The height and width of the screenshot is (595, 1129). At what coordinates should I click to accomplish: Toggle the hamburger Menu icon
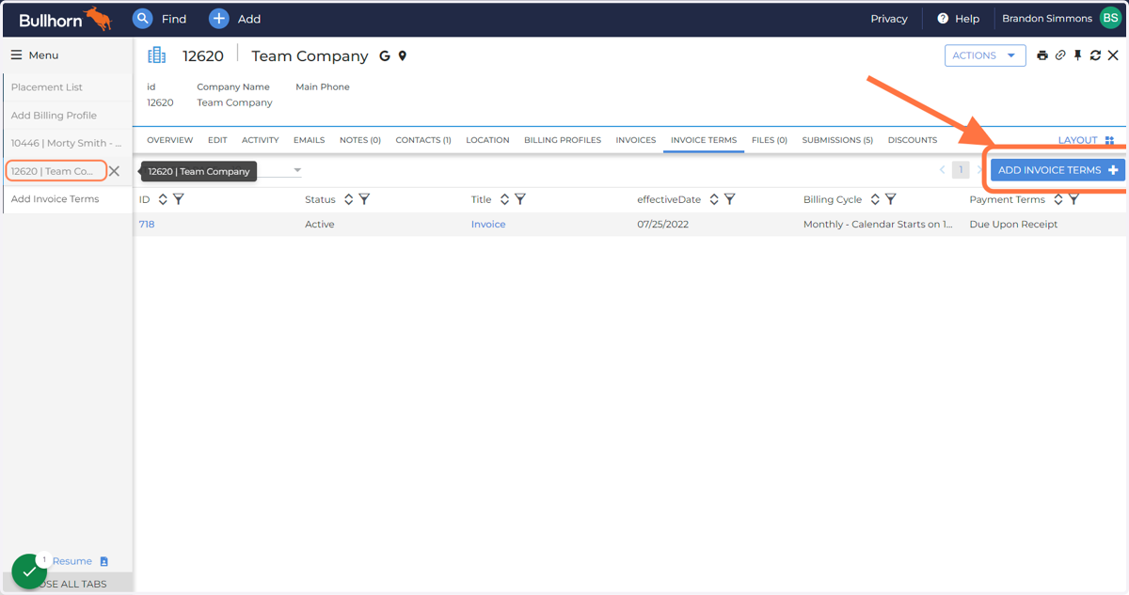[x=16, y=55]
